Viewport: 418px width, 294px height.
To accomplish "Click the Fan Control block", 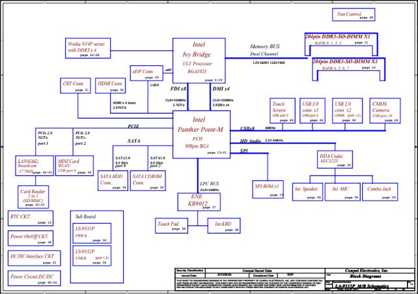I will tap(354, 14).
